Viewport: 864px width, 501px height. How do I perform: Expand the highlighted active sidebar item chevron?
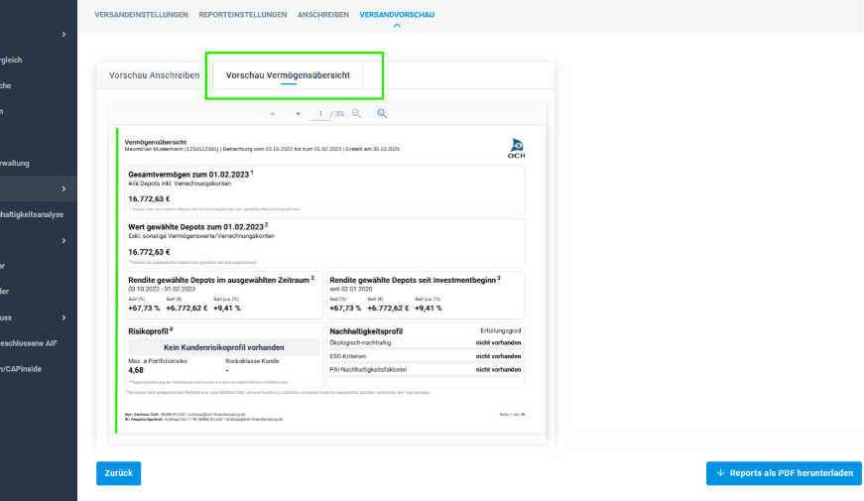(x=63, y=188)
